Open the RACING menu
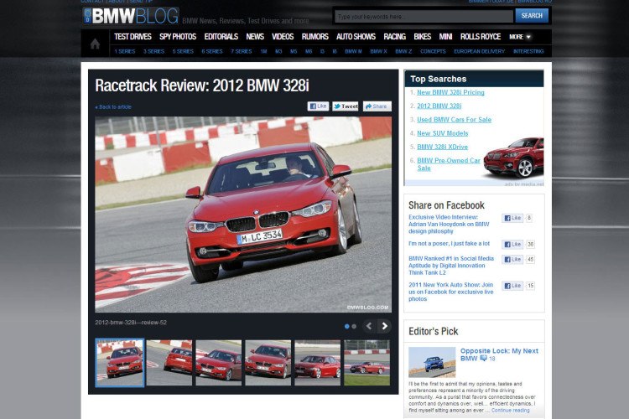 [395, 37]
